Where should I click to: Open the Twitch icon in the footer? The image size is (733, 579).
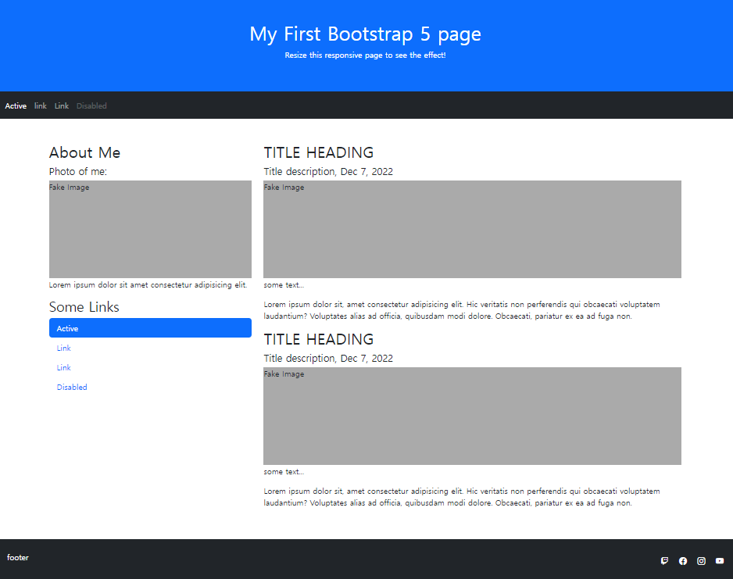pyautogui.click(x=664, y=560)
